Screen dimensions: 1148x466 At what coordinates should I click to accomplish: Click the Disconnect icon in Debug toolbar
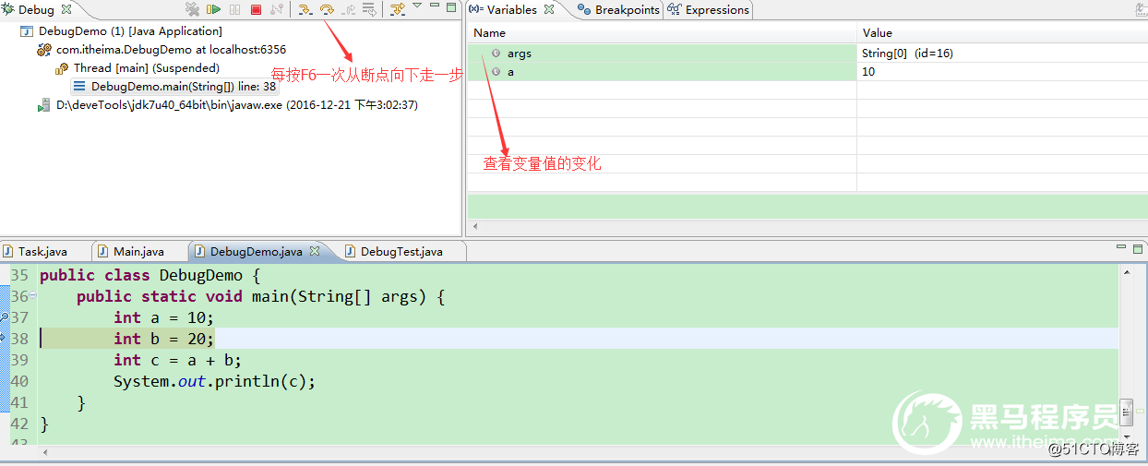tap(277, 9)
